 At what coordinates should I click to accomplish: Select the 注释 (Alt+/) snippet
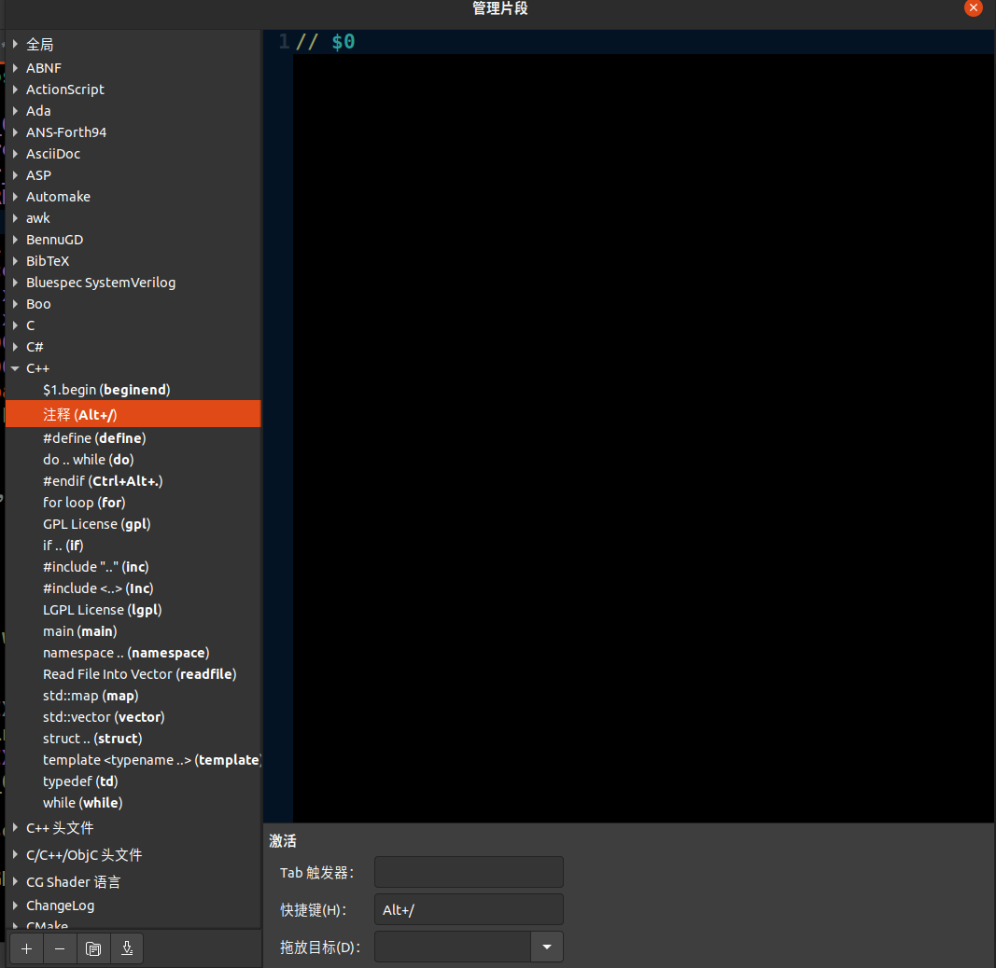pyautogui.click(x=133, y=414)
